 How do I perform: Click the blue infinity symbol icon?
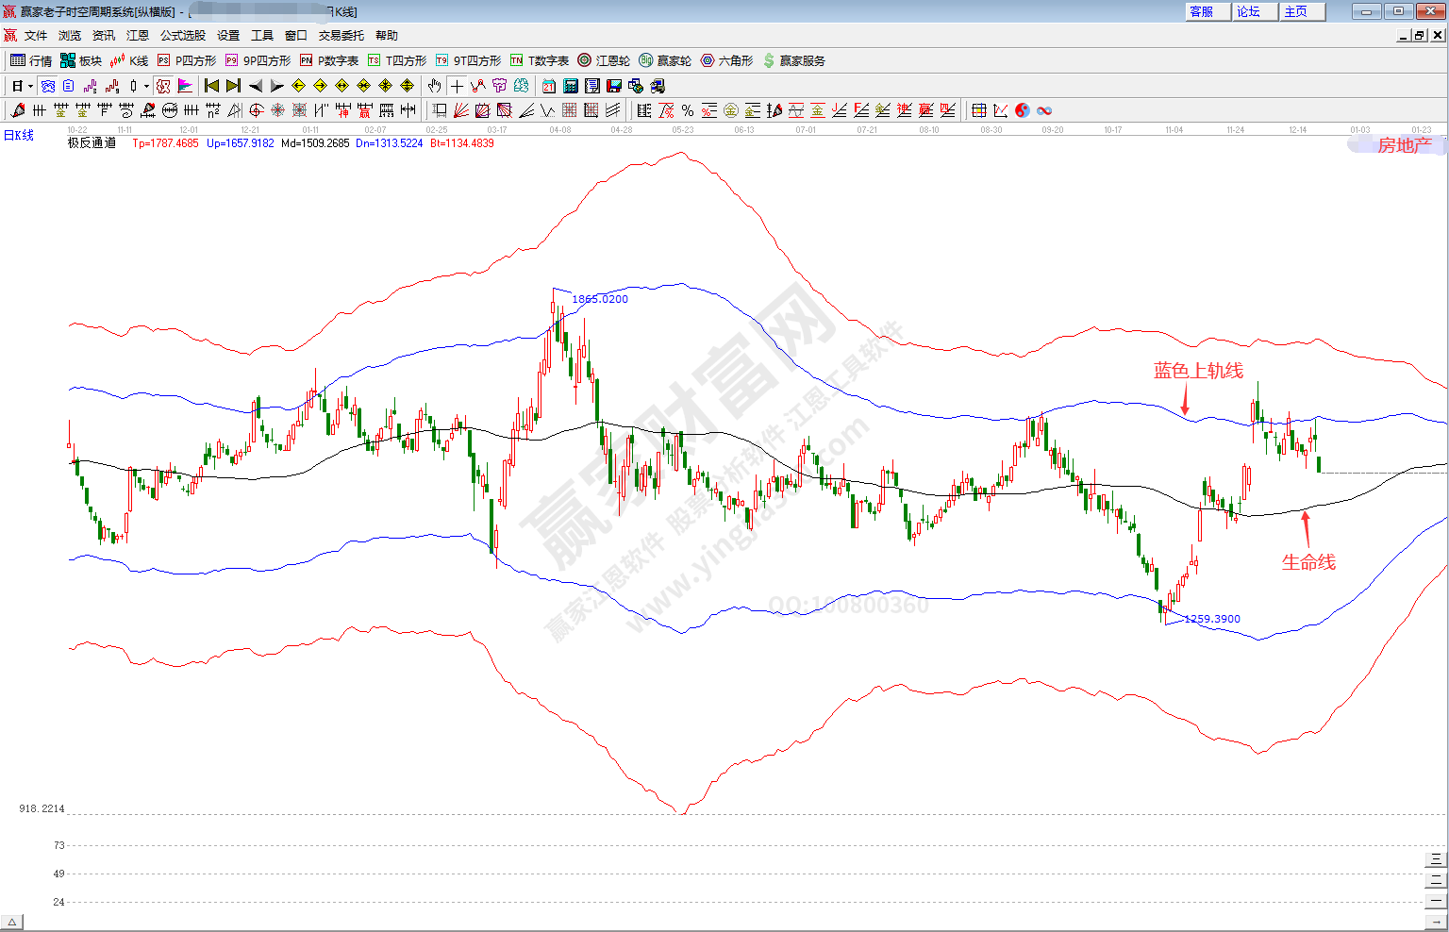pos(1044,110)
